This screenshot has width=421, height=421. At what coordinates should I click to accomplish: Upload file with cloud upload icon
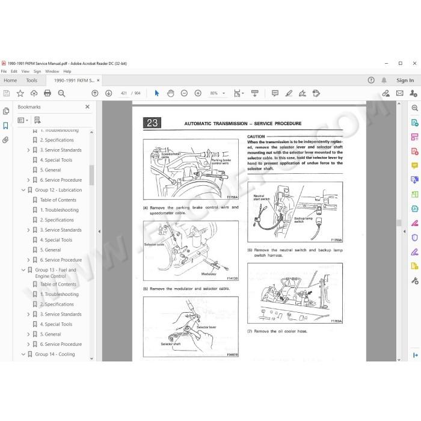coord(34,93)
